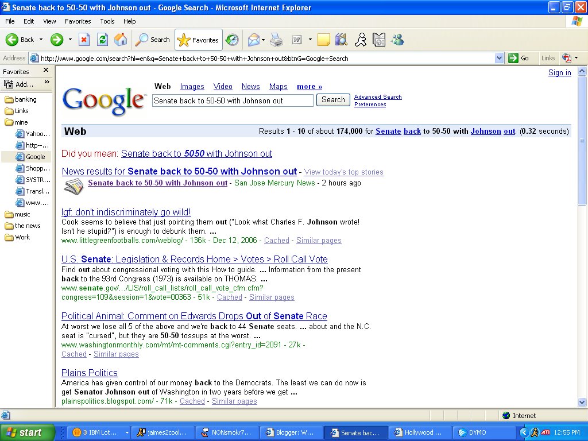Click the Google News link
Viewport: 588px width, 441px height.
pos(250,87)
